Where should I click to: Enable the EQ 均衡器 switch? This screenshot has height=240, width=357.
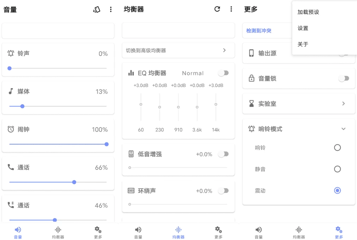[x=223, y=73]
